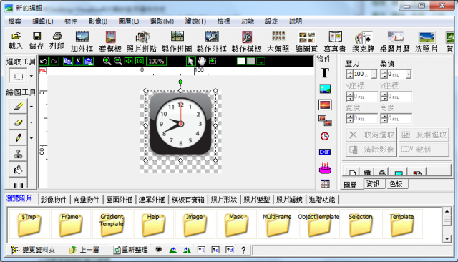
Task: Select the paint bucket fill tool
Action: click(18, 170)
